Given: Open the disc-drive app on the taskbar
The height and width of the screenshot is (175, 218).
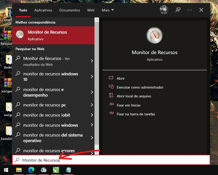Looking at the screenshot, I should tap(43, 170).
